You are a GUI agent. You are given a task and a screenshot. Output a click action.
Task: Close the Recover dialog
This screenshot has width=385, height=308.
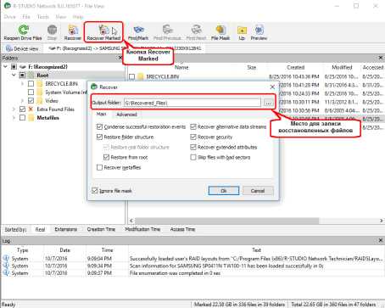click(272, 87)
